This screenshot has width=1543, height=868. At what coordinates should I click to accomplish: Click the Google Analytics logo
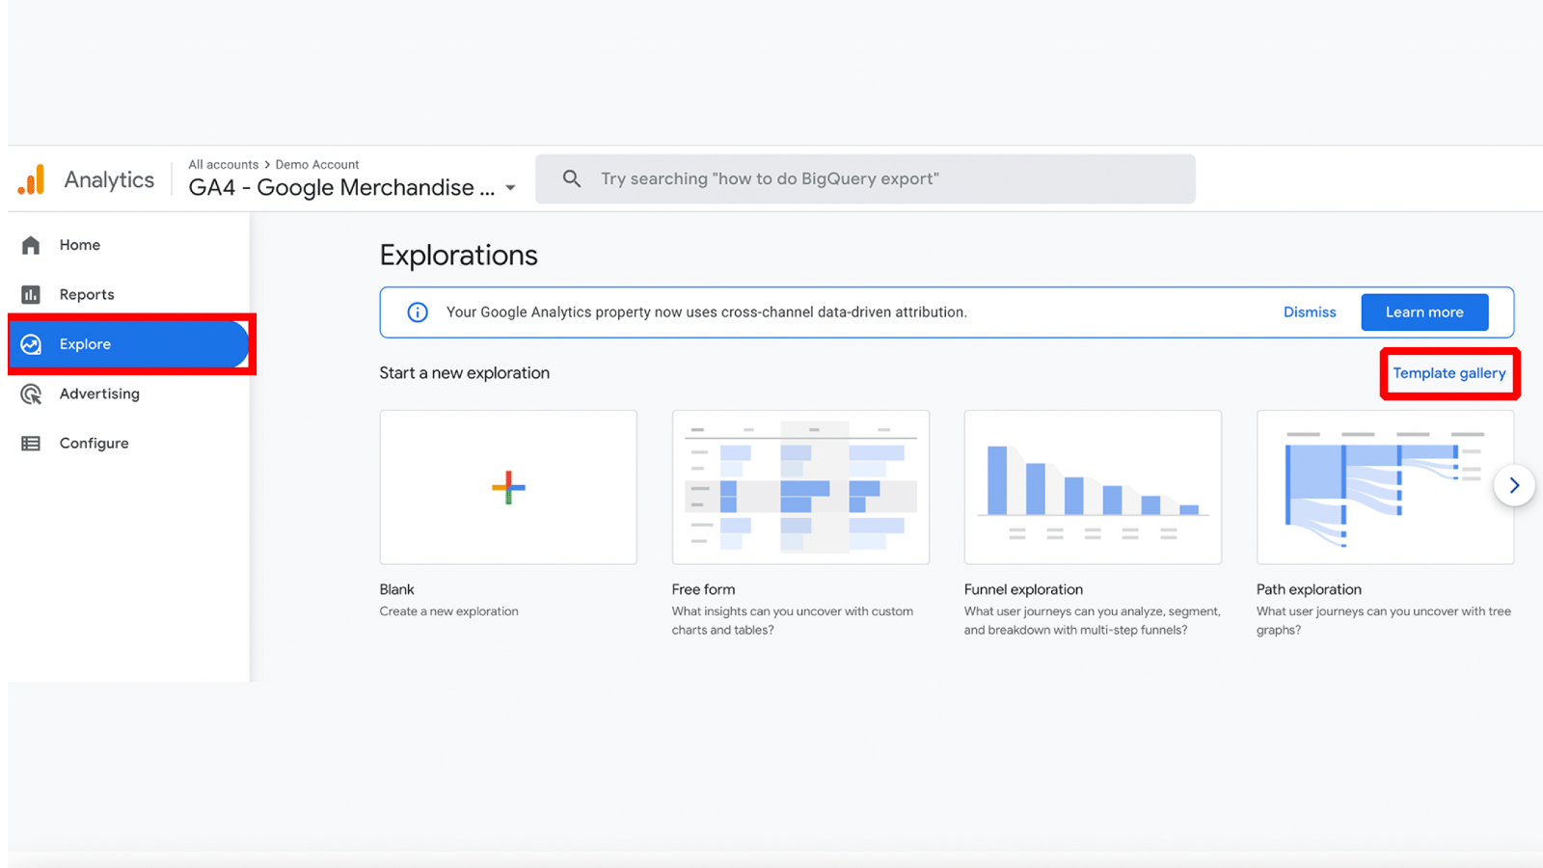(x=31, y=179)
